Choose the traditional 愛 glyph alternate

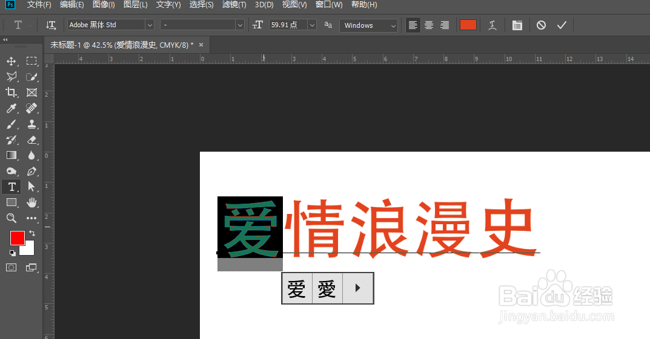click(327, 289)
